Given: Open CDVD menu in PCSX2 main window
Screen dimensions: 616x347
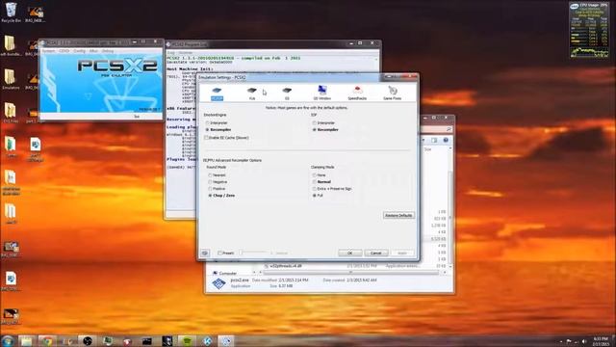Looking at the screenshot, I should [64, 51].
